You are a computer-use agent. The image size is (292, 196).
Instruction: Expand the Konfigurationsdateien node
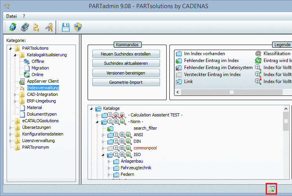pos(11,134)
